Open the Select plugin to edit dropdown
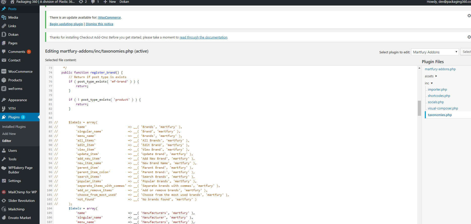Image resolution: width=471 pixels, height=224 pixels. [x=435, y=52]
